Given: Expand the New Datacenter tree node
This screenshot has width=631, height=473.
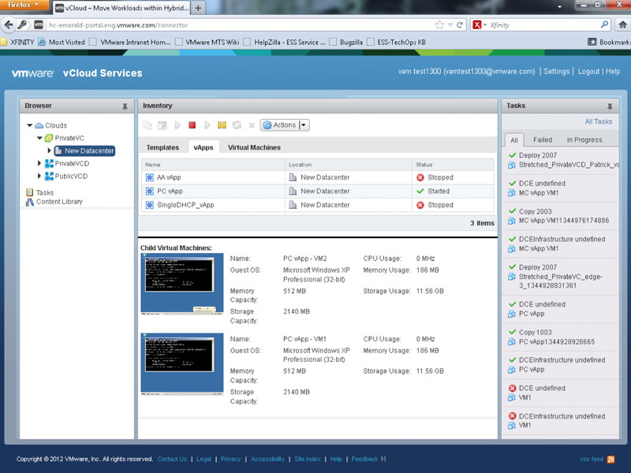Looking at the screenshot, I should 49,151.
